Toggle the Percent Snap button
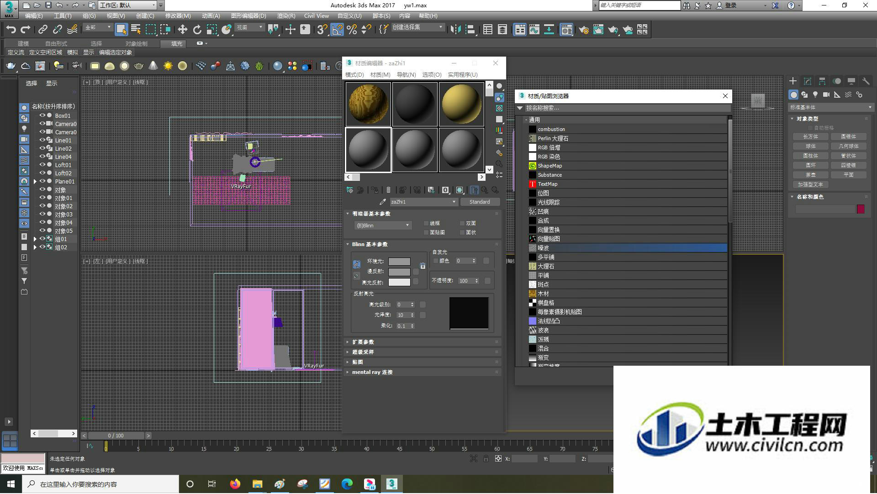Screen dimensions: 877x494 click(x=352, y=30)
